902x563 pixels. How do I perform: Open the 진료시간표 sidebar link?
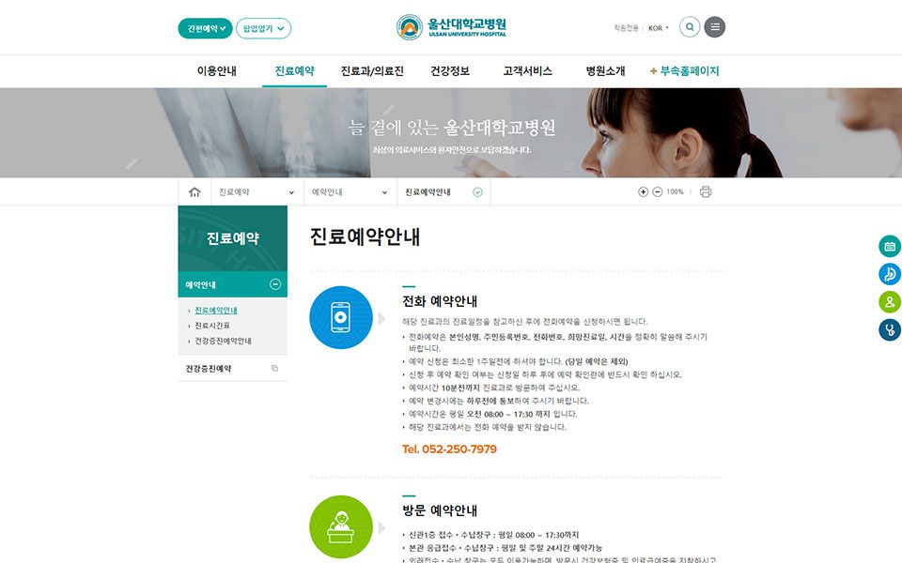(x=212, y=326)
